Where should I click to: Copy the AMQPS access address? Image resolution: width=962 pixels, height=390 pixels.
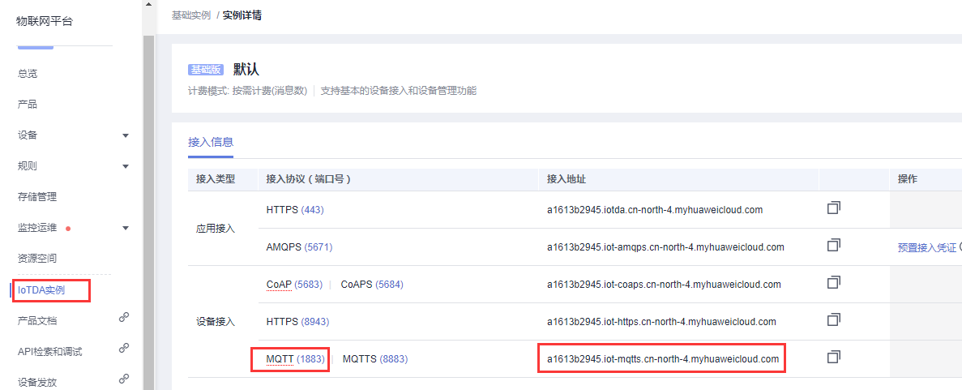(x=833, y=245)
